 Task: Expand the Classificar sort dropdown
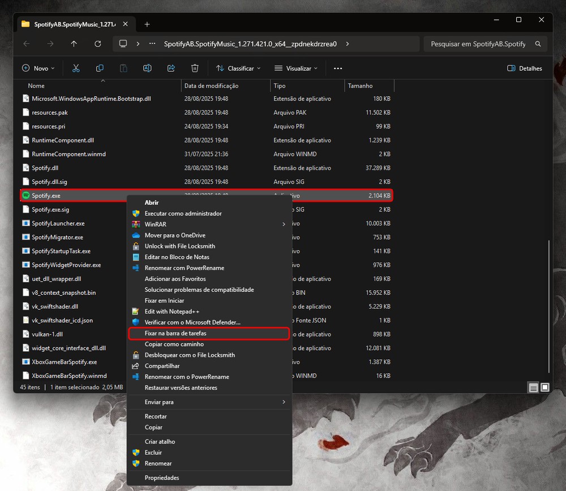click(238, 68)
